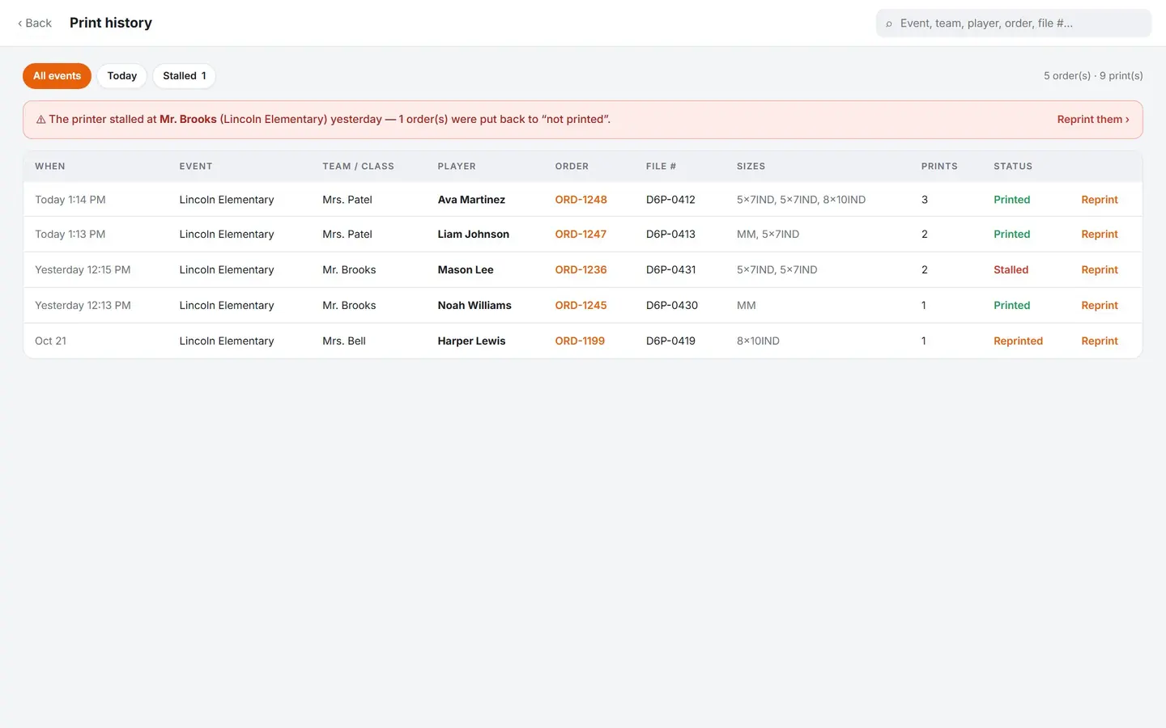Go back using the Back link
Viewport: 1166px width, 728px height.
pos(35,23)
